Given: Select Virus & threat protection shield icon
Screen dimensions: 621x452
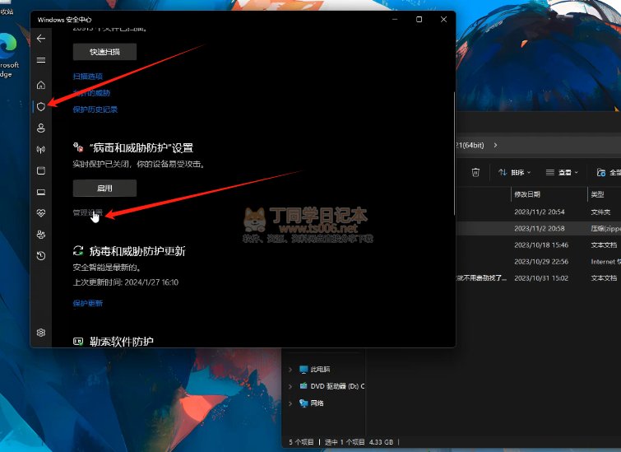Looking at the screenshot, I should tap(41, 107).
